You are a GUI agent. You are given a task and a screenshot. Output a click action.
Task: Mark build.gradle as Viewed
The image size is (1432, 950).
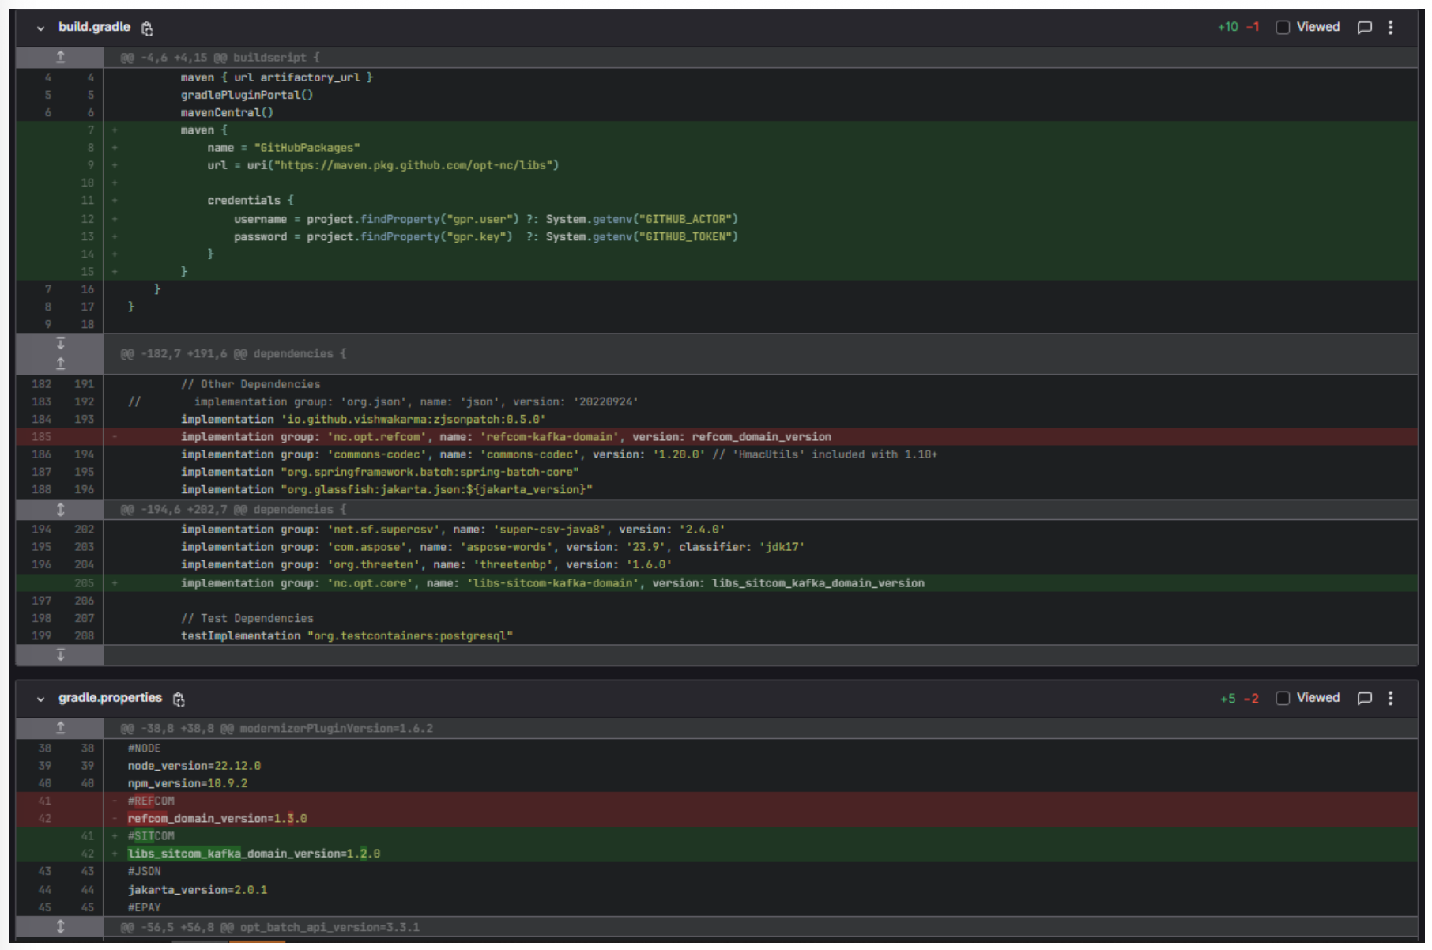(1283, 28)
